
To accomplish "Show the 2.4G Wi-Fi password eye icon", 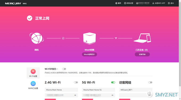I will pyautogui.click(x=75, y=95).
